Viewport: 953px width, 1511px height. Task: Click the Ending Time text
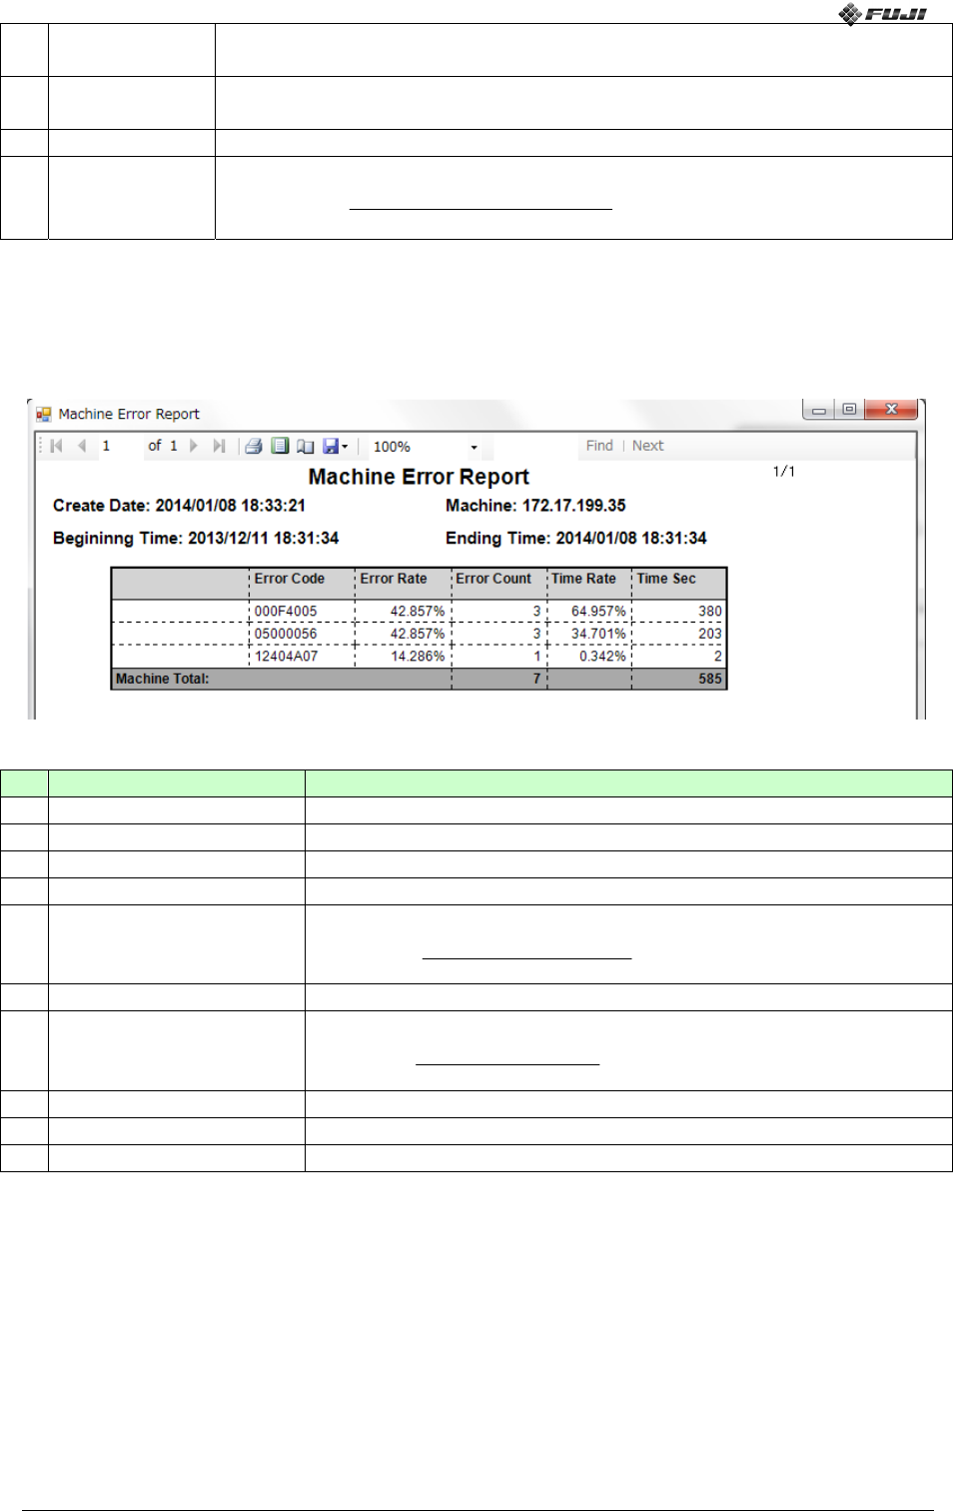576,538
